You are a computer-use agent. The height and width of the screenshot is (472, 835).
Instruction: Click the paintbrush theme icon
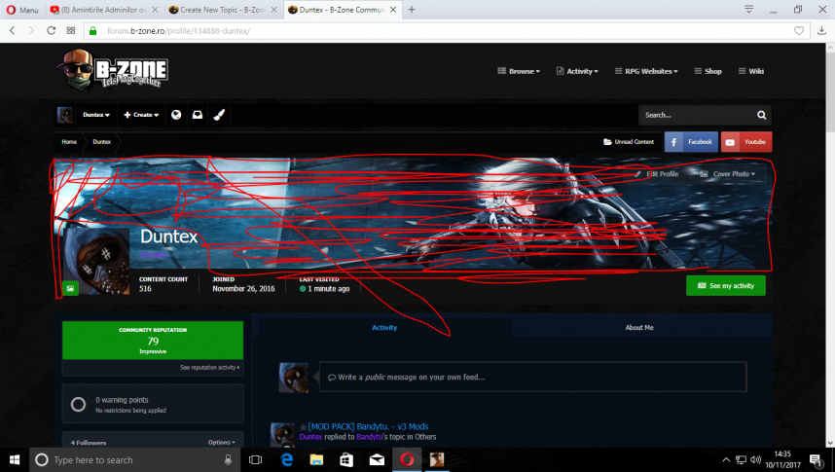219,115
